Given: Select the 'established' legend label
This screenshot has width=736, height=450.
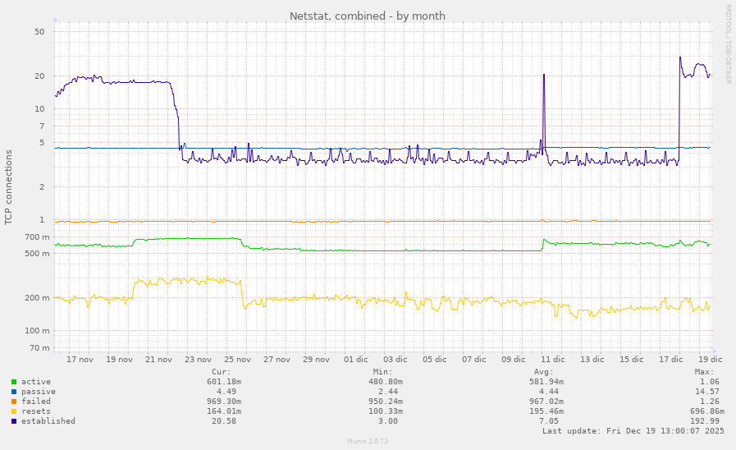Looking at the screenshot, I should [x=48, y=421].
